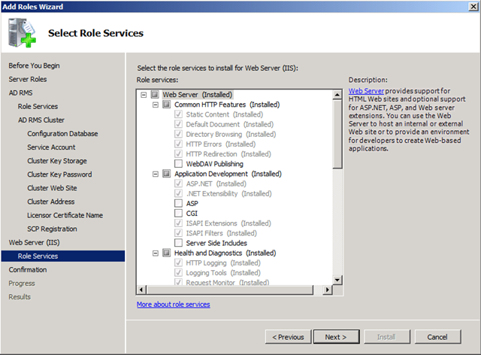Toggle the Web Server (Installed) checkbox
This screenshot has width=481, height=355.
click(155, 95)
